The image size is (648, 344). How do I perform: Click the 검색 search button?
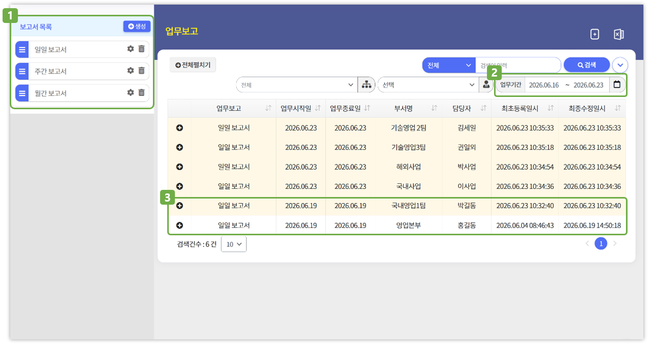[x=587, y=65]
